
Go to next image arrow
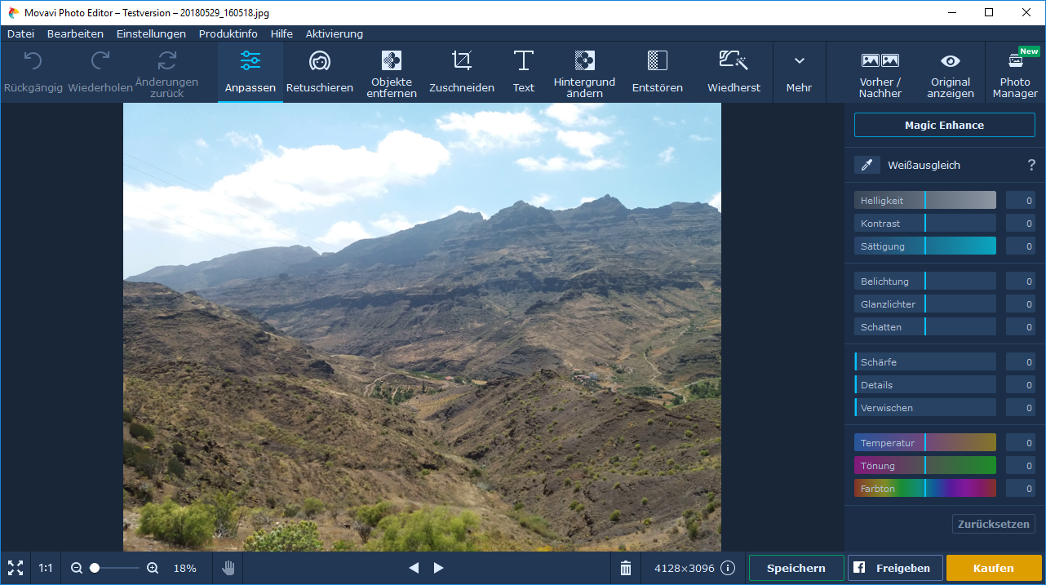click(x=439, y=568)
